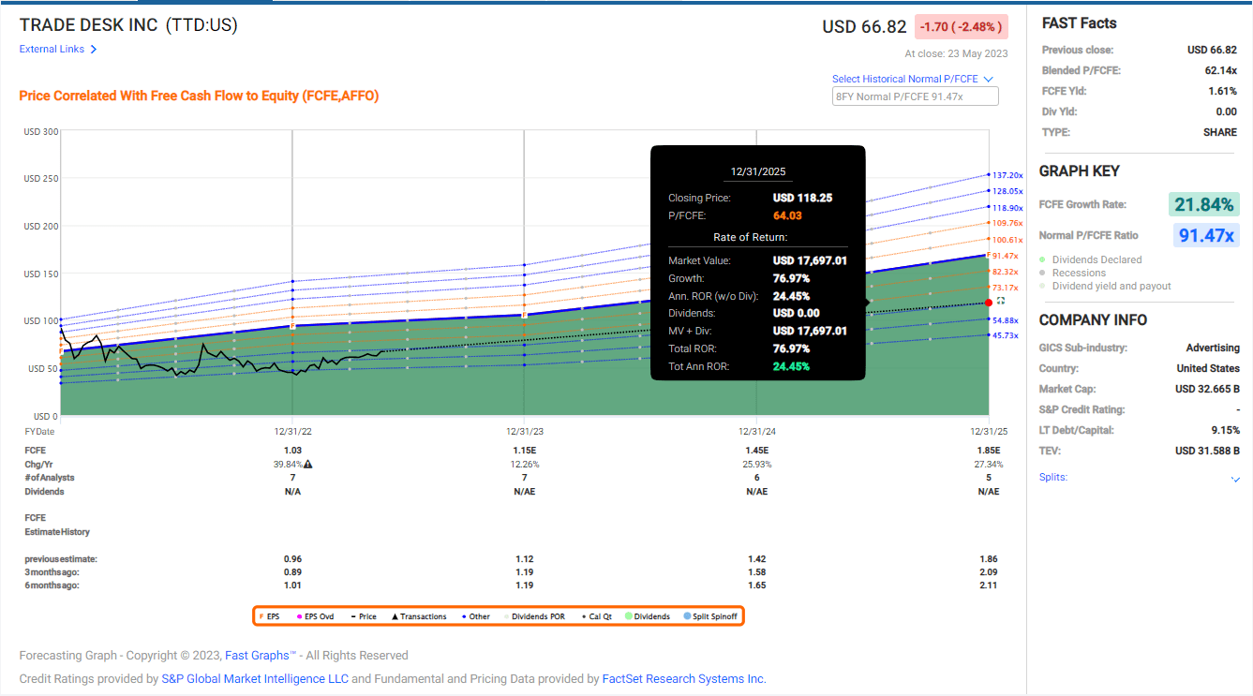The image size is (1253, 696).
Task: Open the 8FY Normal P/FCFE selector box
Action: tap(915, 96)
